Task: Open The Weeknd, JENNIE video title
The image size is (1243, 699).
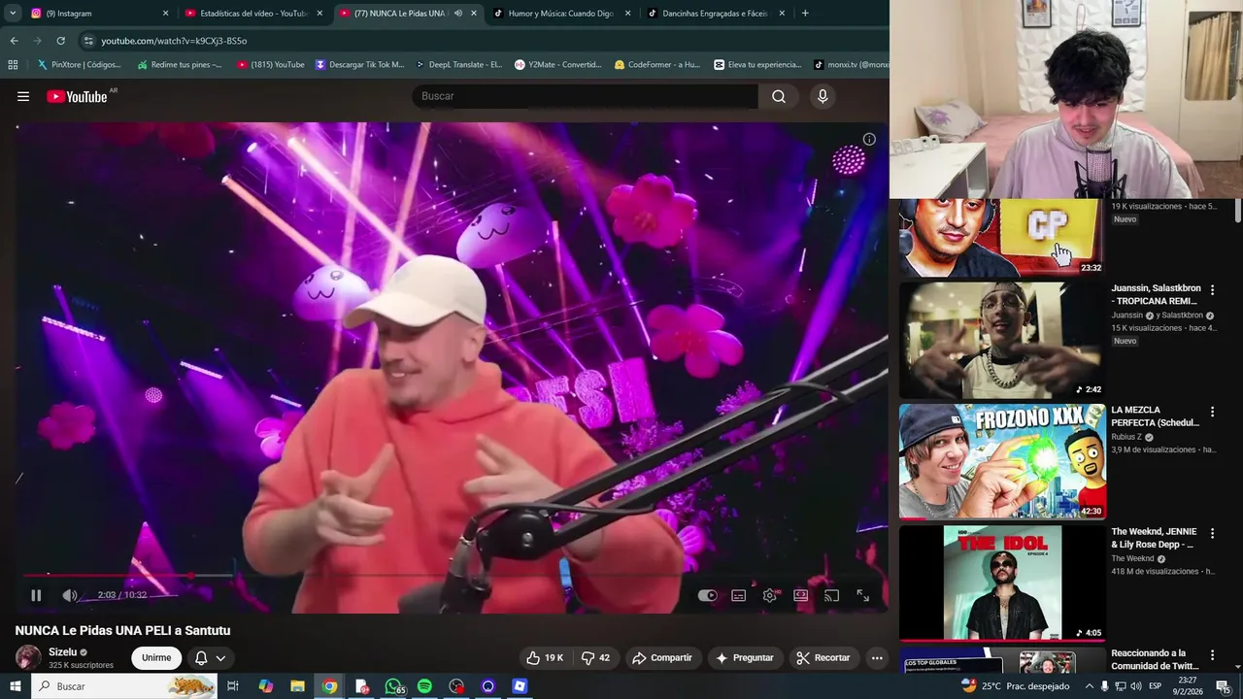Action: point(1155,538)
